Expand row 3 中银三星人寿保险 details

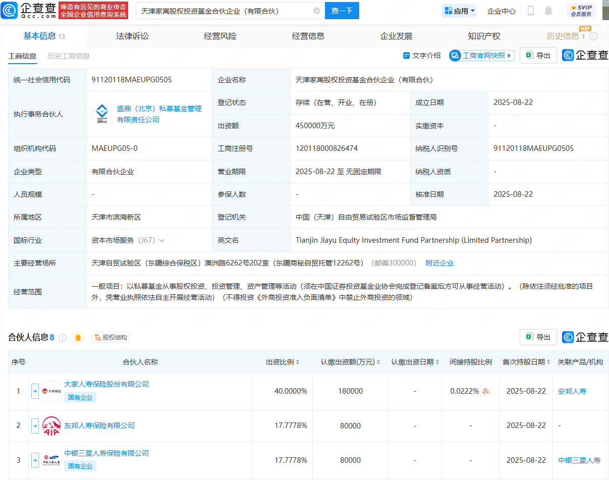coord(35,460)
